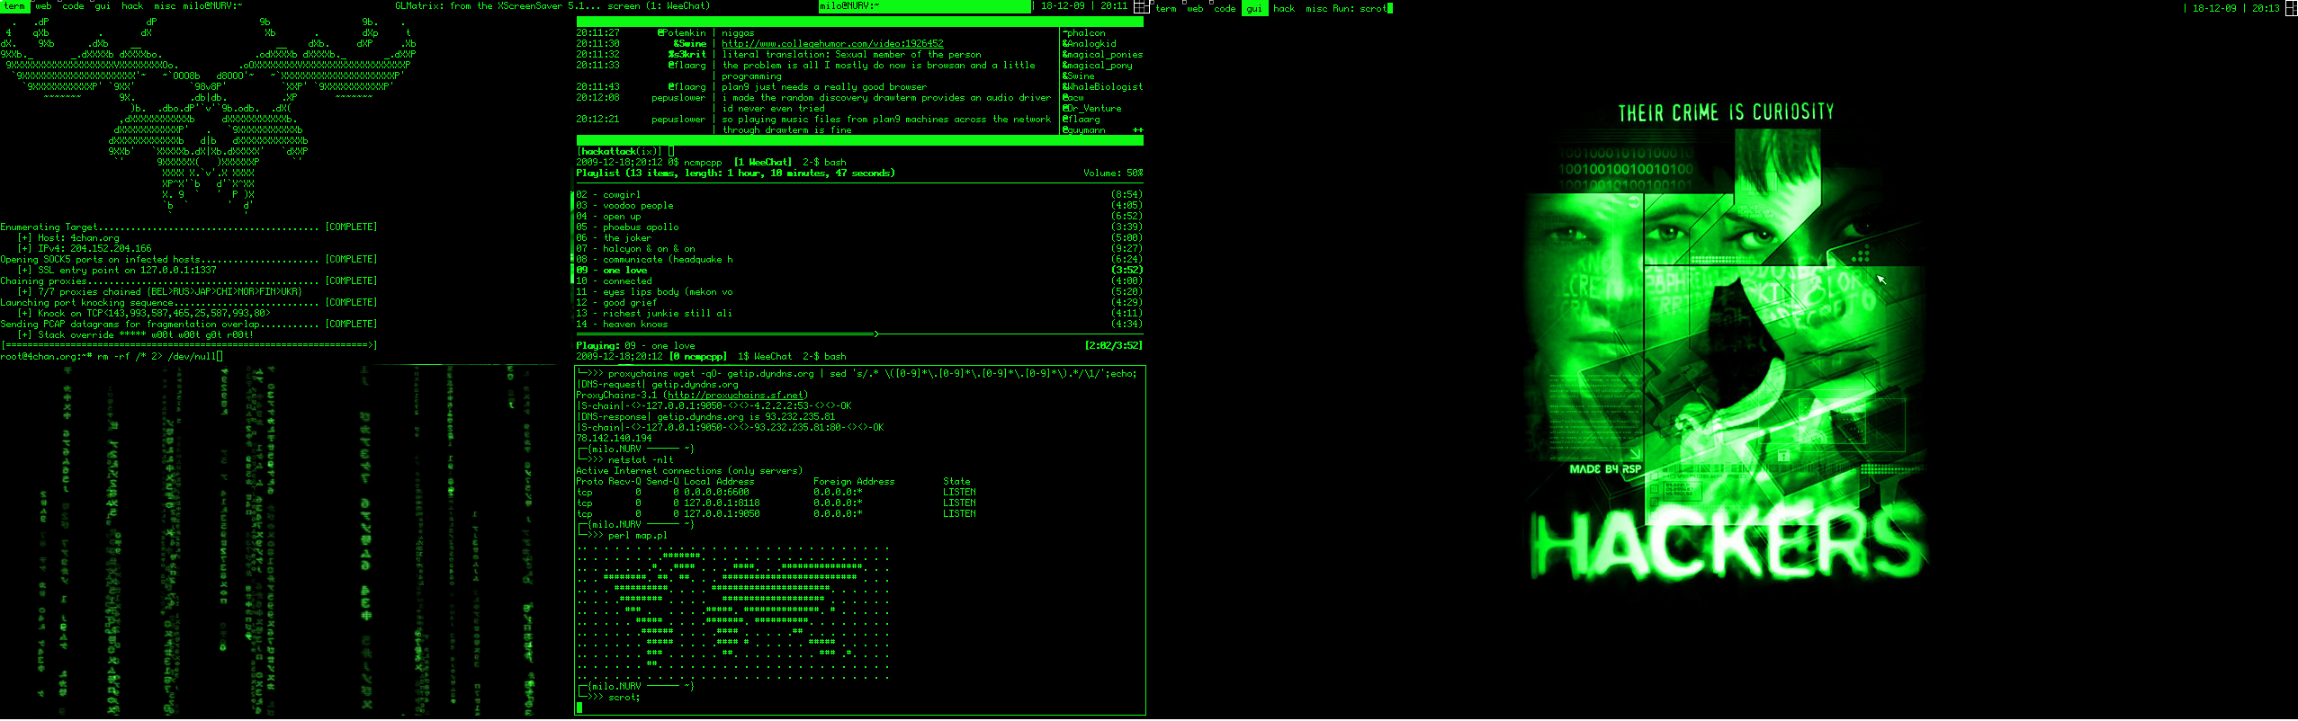Click '1$ WeeChat' in lower screen status line

(766, 356)
